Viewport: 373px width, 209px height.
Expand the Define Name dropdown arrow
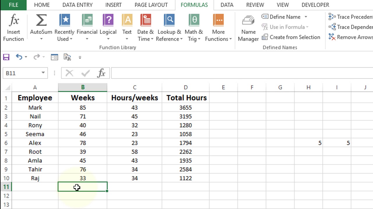pos(306,17)
